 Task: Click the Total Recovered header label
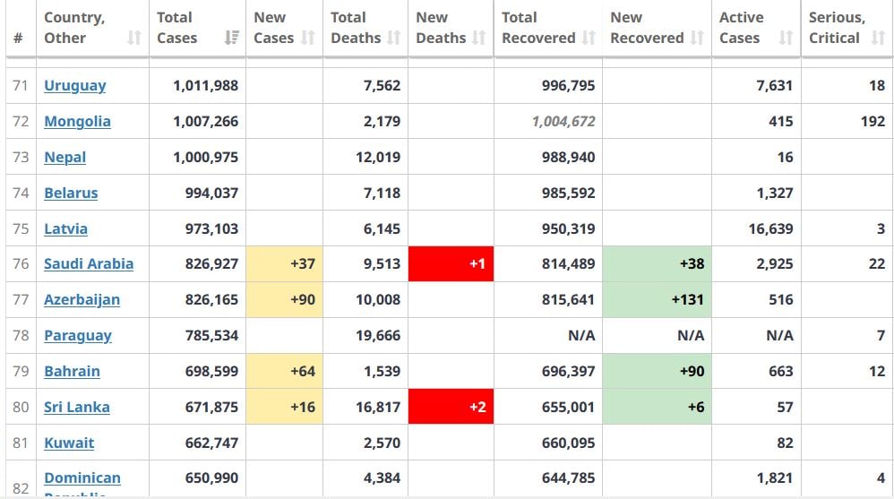(538, 28)
